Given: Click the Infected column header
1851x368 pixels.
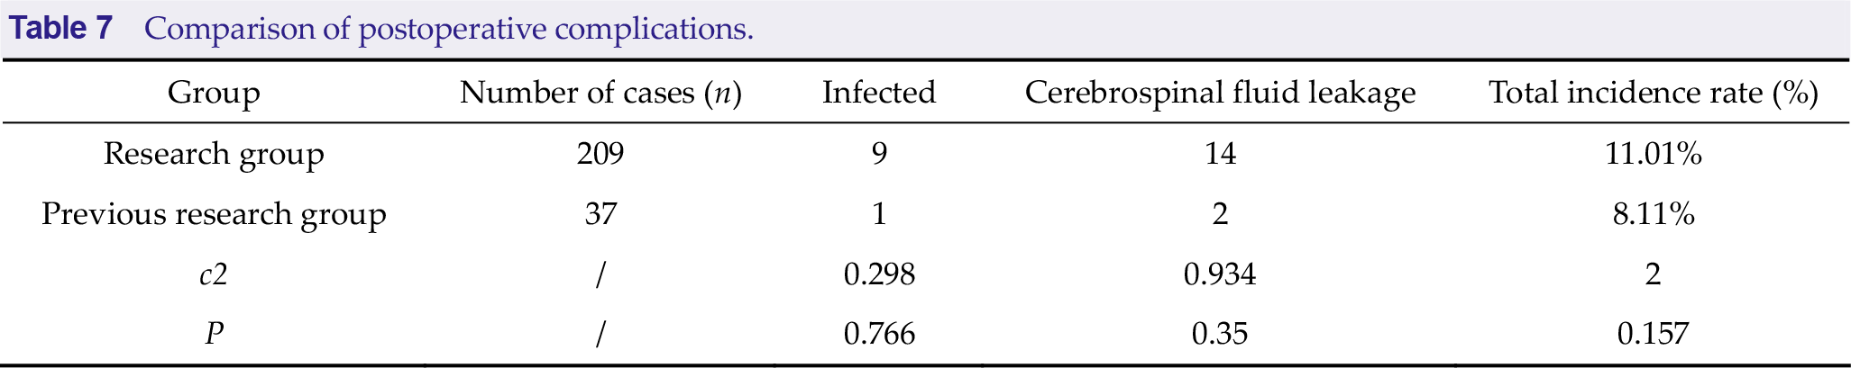Looking at the screenshot, I should (879, 93).
